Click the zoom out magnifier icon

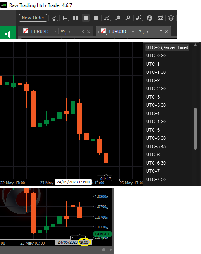pyautogui.click(x=118, y=18)
